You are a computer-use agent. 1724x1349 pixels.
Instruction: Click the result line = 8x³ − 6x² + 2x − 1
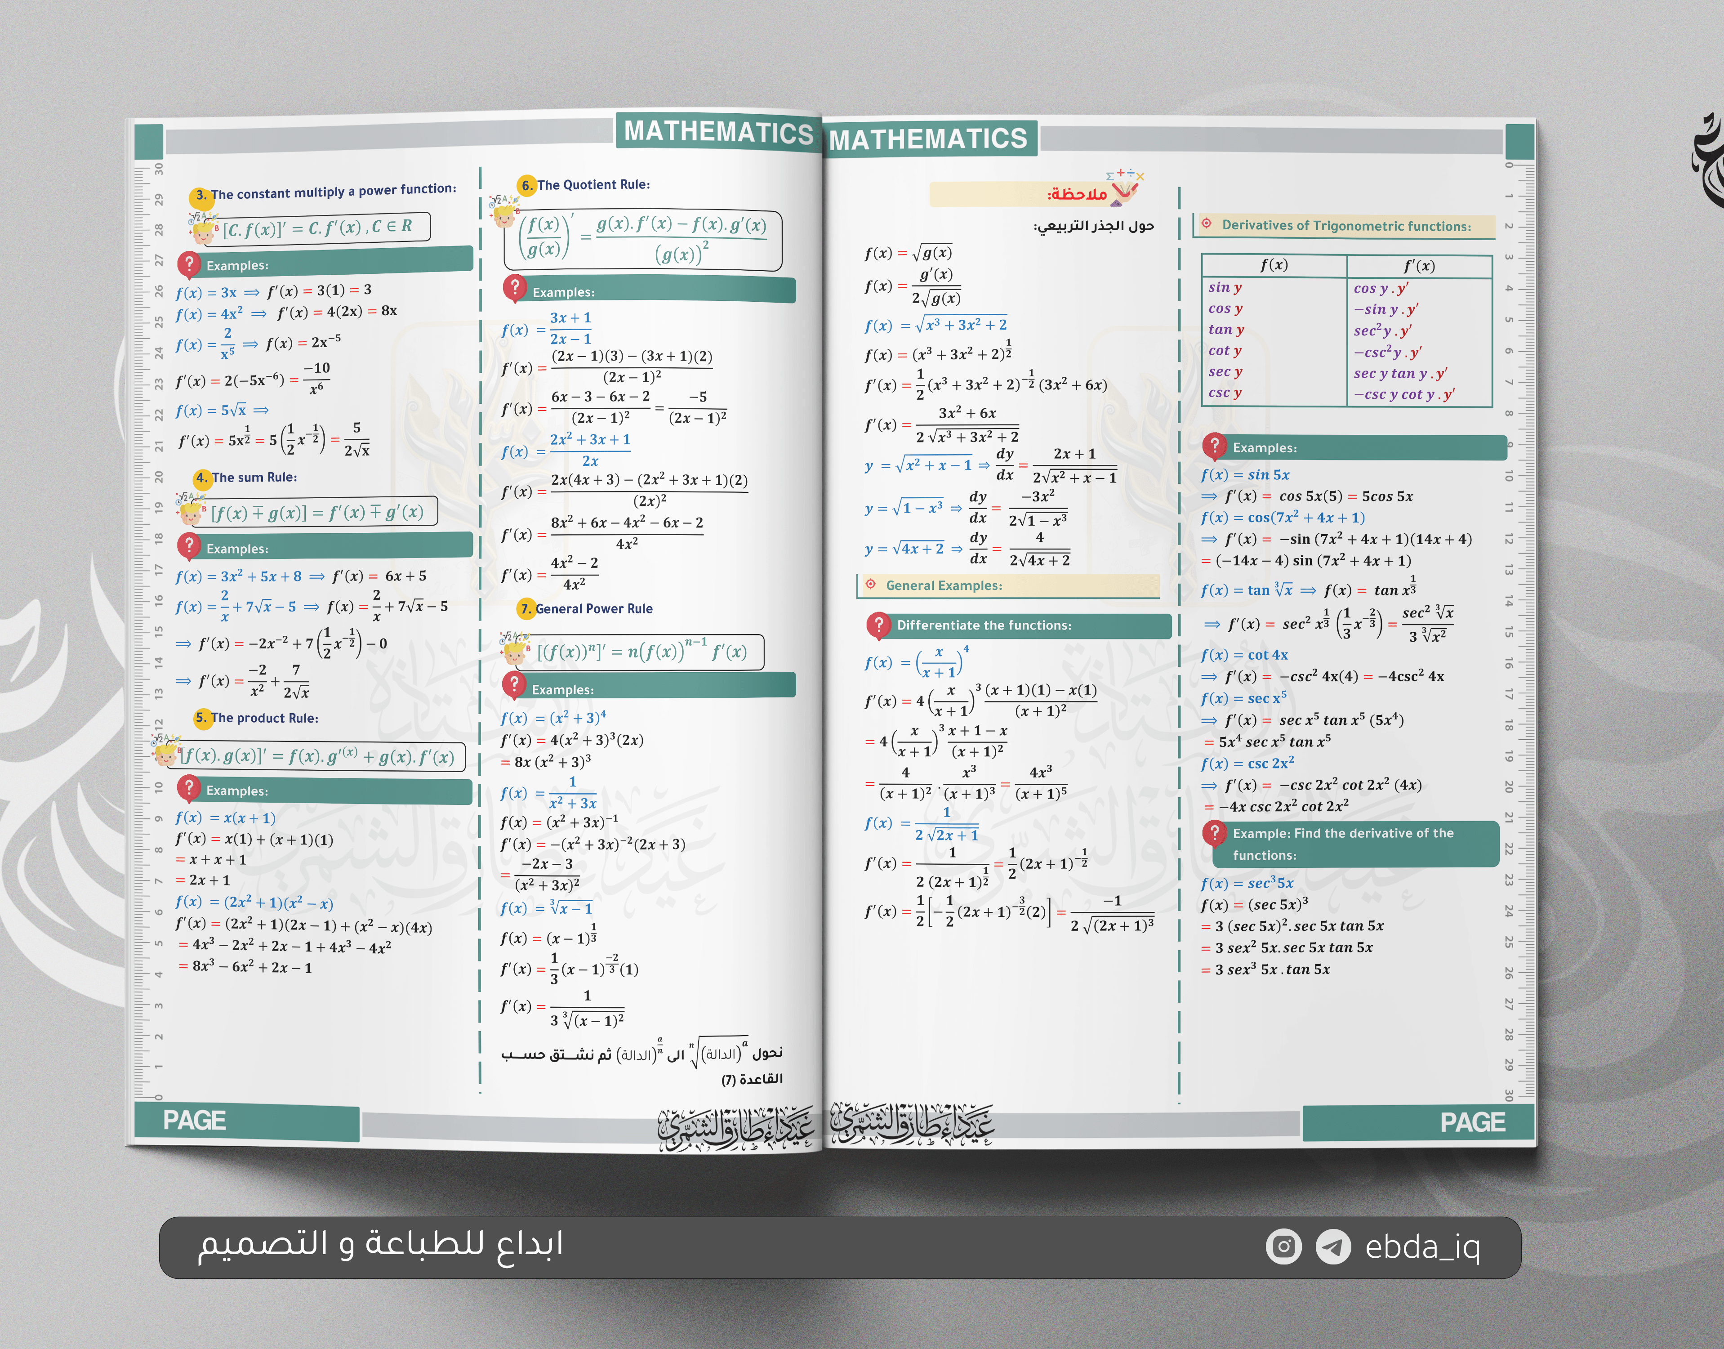point(245,966)
